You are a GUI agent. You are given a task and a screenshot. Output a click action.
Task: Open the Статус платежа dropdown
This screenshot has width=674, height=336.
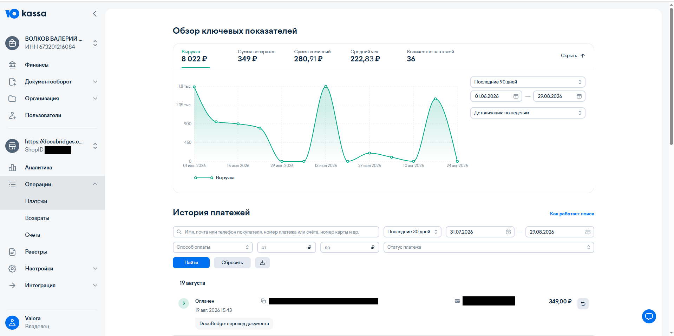coord(489,247)
